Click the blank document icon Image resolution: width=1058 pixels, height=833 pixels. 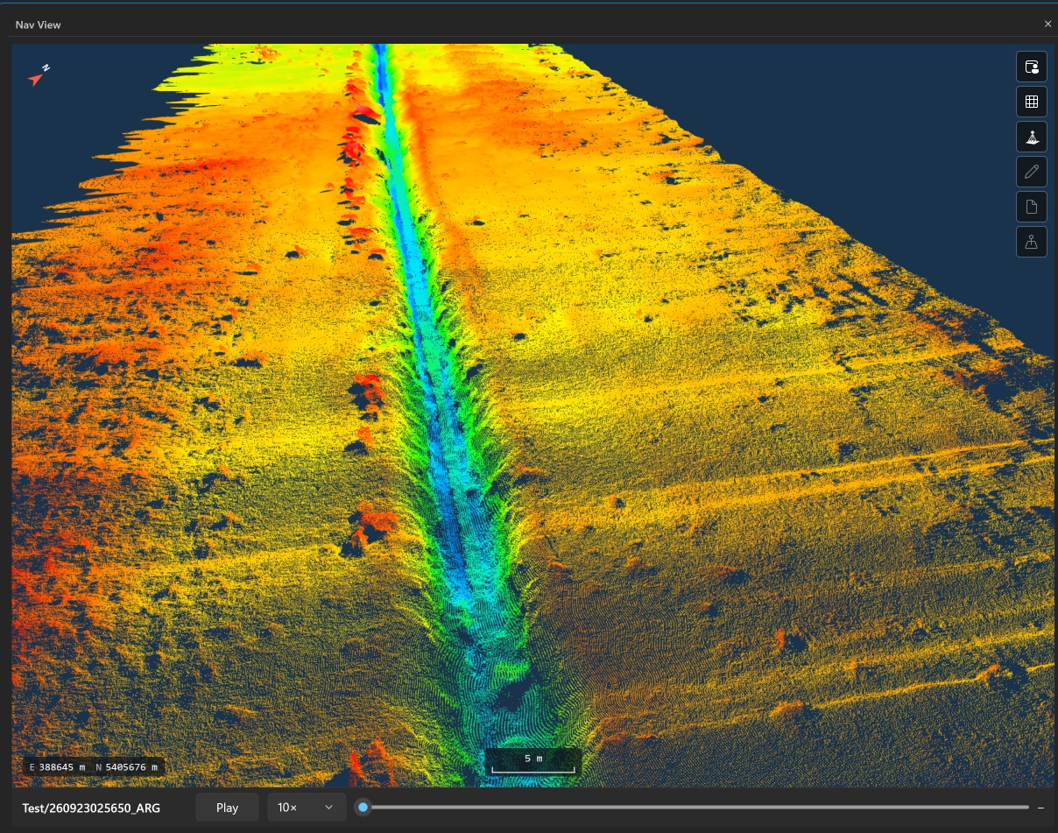[1032, 207]
